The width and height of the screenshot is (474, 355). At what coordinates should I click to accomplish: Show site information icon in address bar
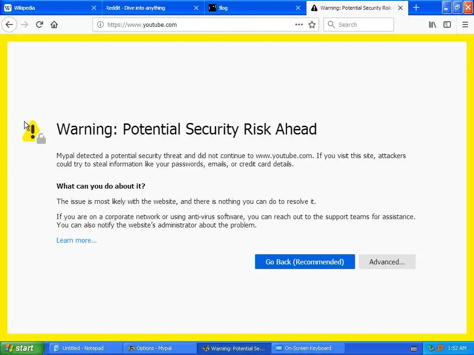(100, 25)
